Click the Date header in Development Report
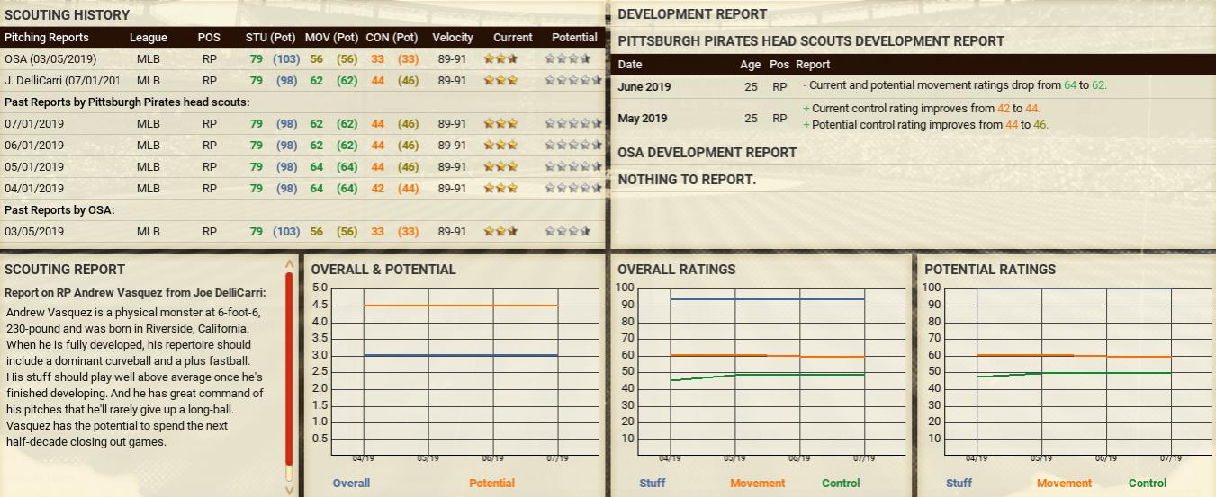Screen dimensions: 1216x497 630,65
